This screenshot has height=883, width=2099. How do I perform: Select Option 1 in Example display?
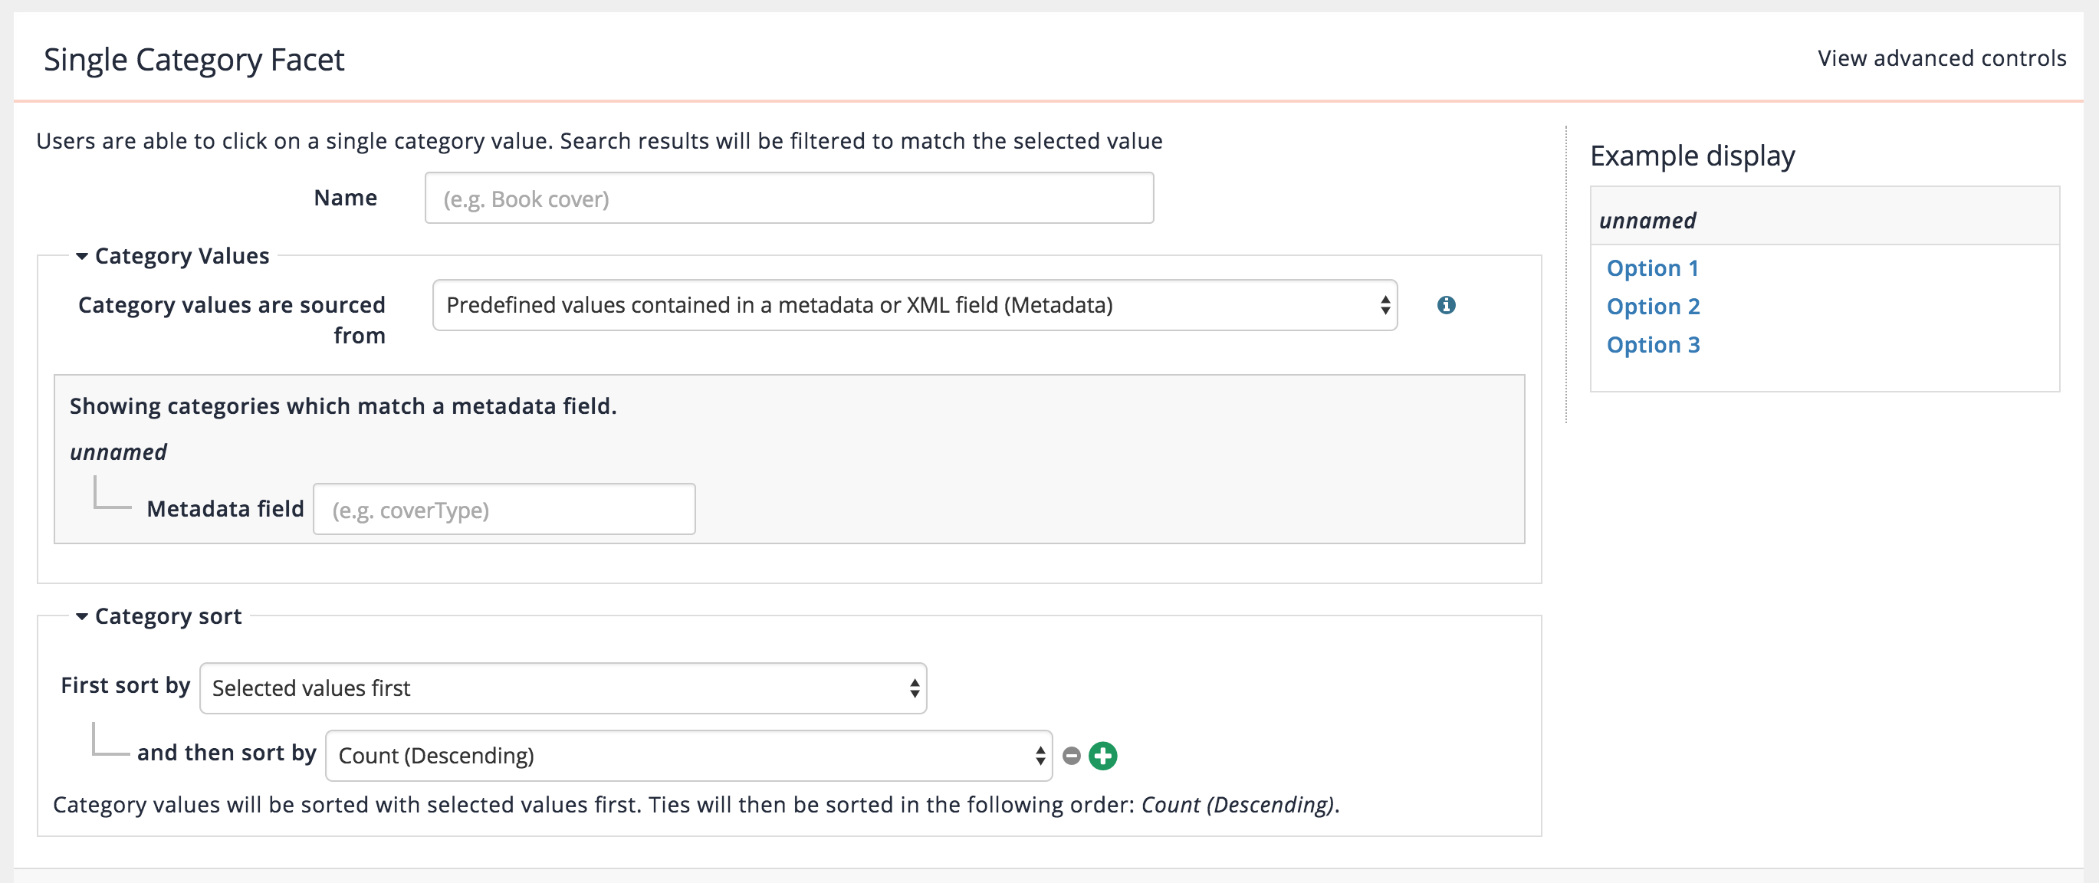[1651, 268]
